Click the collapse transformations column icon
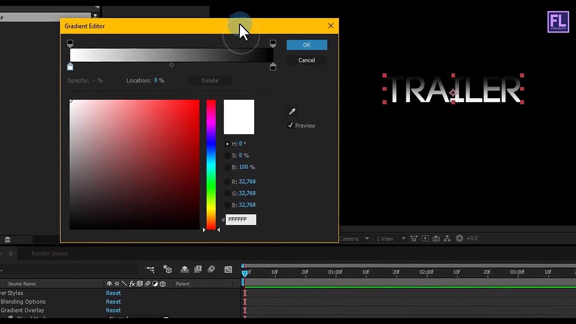The image size is (576, 324). pyautogui.click(x=117, y=283)
